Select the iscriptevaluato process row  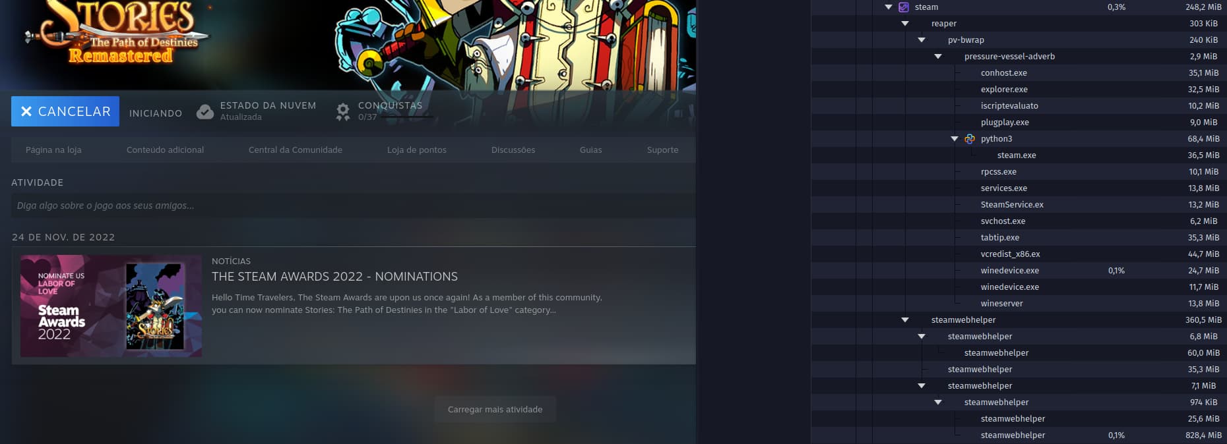click(x=1019, y=106)
